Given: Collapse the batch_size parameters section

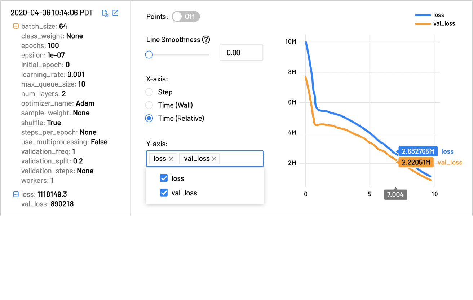Looking at the screenshot, I should 16,26.
